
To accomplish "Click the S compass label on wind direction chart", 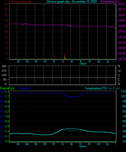I will (x=119, y=75).
